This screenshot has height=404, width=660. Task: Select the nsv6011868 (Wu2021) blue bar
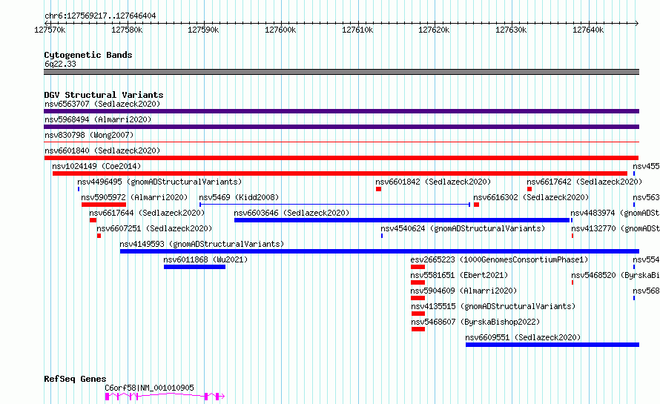coord(194,267)
